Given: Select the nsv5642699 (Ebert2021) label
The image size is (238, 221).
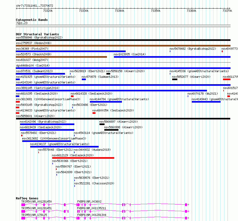Looking at the screenshot, I should 74,172.
